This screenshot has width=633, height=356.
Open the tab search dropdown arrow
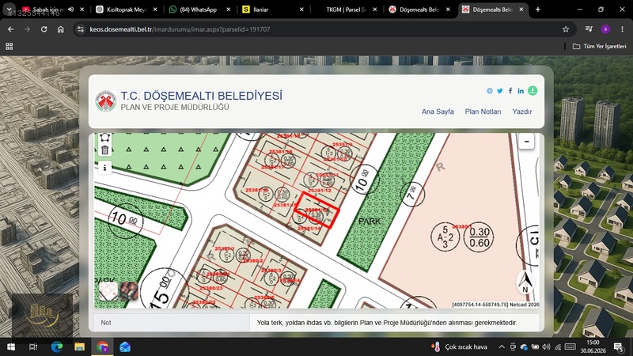(9, 9)
